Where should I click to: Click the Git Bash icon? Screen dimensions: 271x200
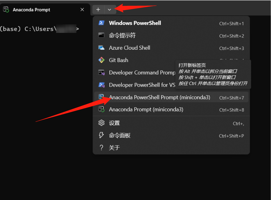[101, 60]
